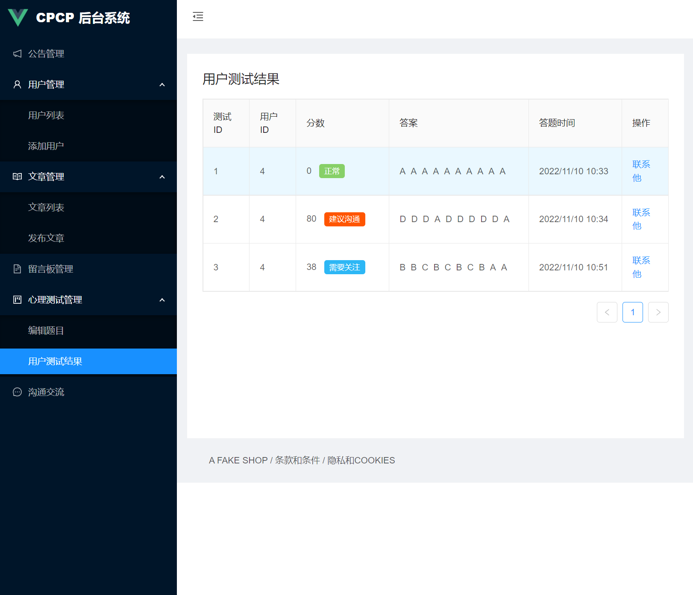Click the 公告管理 megaphone icon
This screenshot has width=693, height=595.
click(x=17, y=53)
